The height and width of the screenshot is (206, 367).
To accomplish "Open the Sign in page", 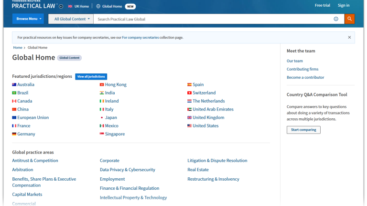I will [x=344, y=6].
